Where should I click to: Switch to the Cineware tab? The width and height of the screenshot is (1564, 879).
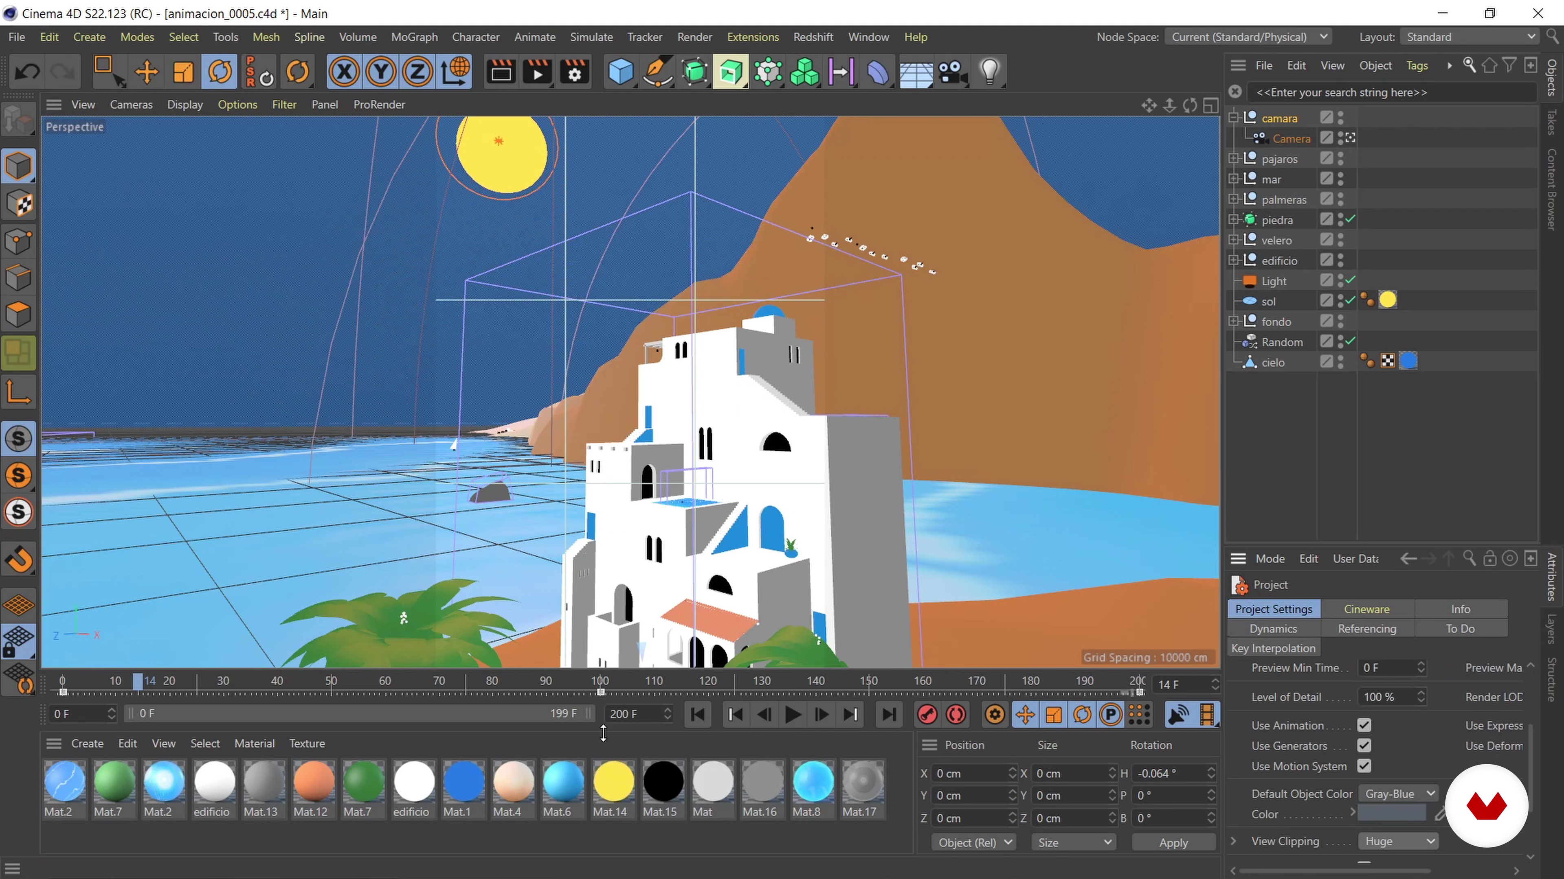point(1366,608)
